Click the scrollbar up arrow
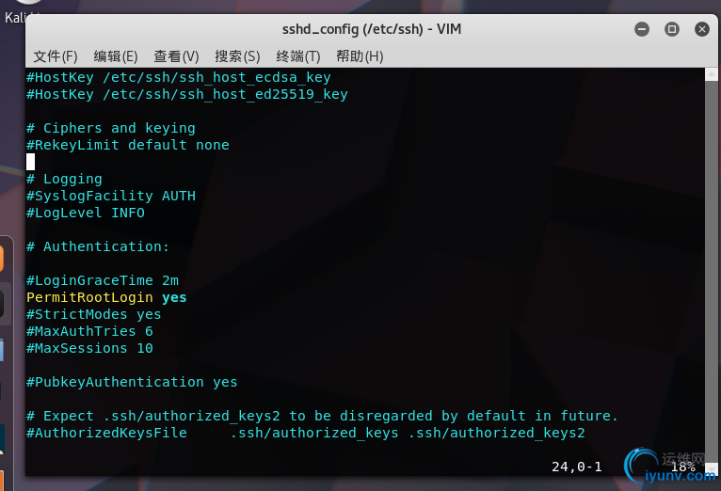 pyautogui.click(x=712, y=74)
